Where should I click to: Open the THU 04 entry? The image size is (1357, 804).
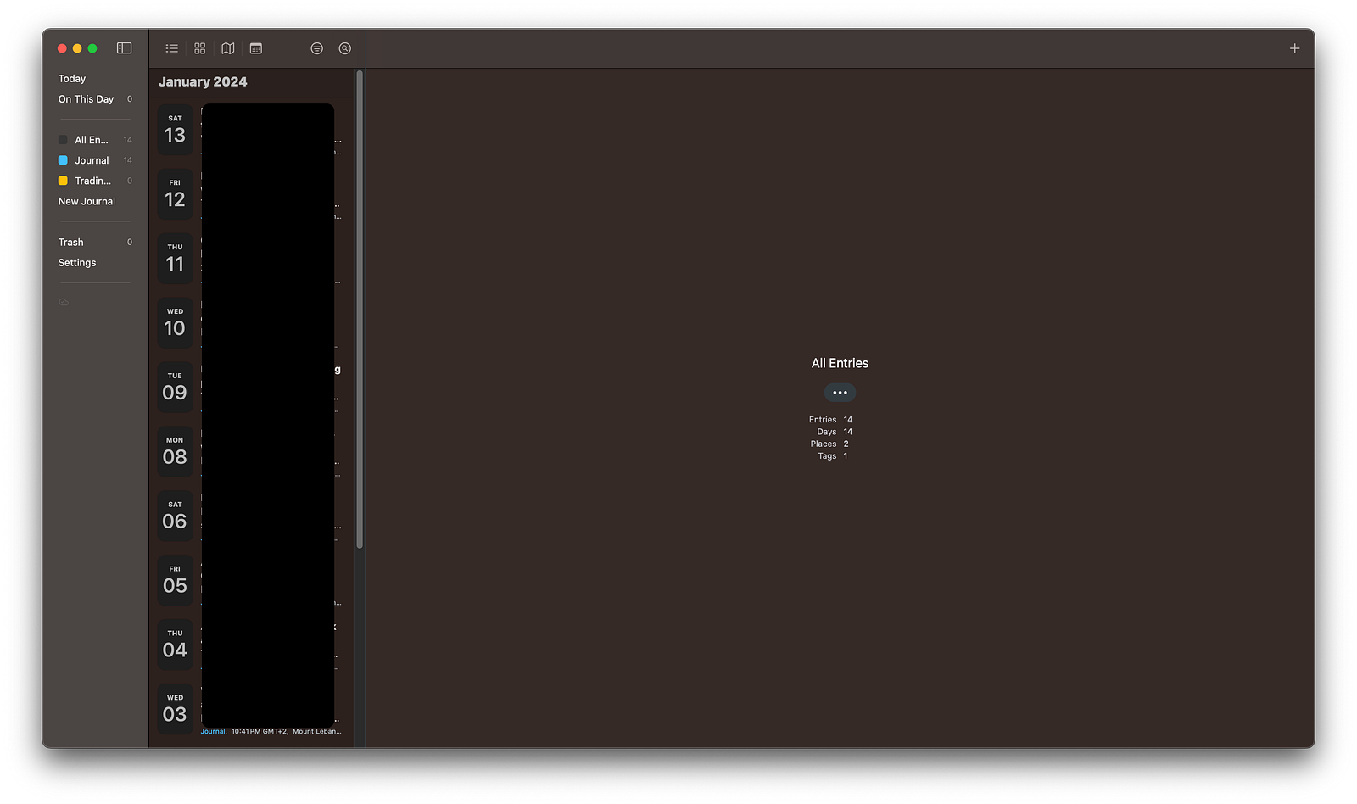pos(249,645)
